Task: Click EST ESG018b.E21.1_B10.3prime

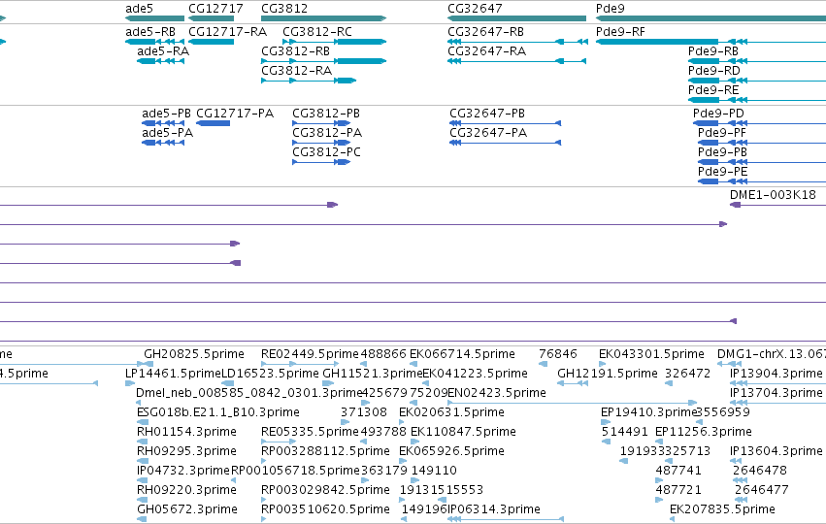Action: point(218,412)
